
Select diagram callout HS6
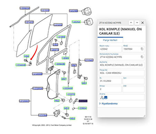(x=27, y=56)
